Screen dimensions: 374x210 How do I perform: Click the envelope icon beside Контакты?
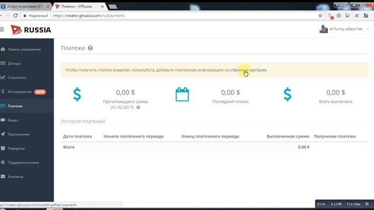click(3, 176)
